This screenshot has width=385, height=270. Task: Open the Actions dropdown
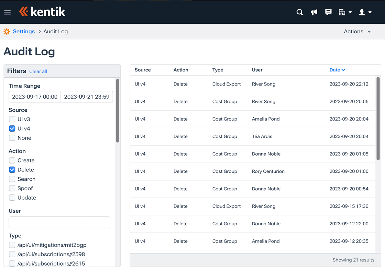point(357,31)
